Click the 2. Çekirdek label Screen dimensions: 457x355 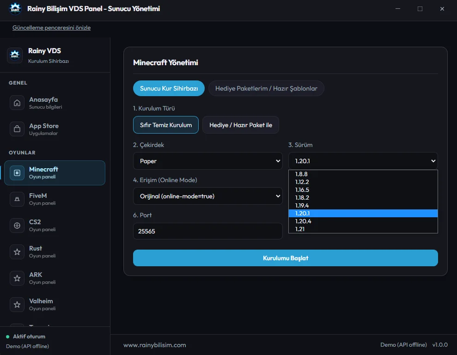coord(148,145)
